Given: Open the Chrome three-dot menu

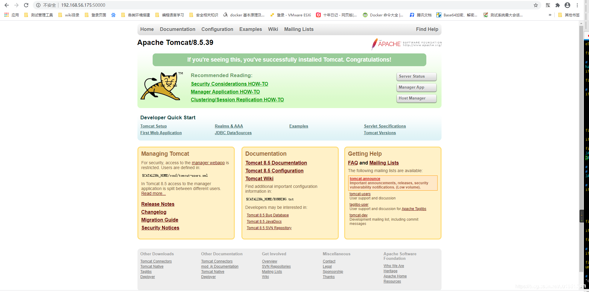Looking at the screenshot, I should 577,5.
